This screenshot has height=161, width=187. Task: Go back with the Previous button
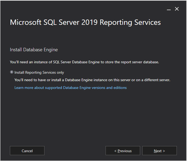(123, 151)
